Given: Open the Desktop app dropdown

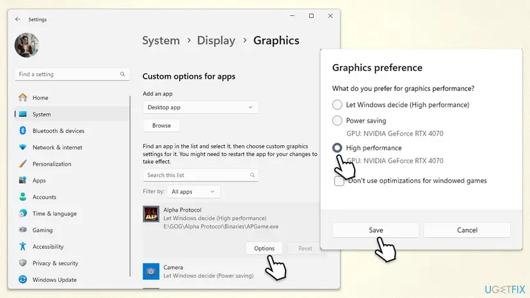Looking at the screenshot, I should coord(200,107).
